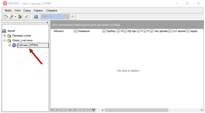The height and width of the screenshot is (113, 205).
Task: Expand the Счетчик_СПТ941 node
Action: (10, 45)
